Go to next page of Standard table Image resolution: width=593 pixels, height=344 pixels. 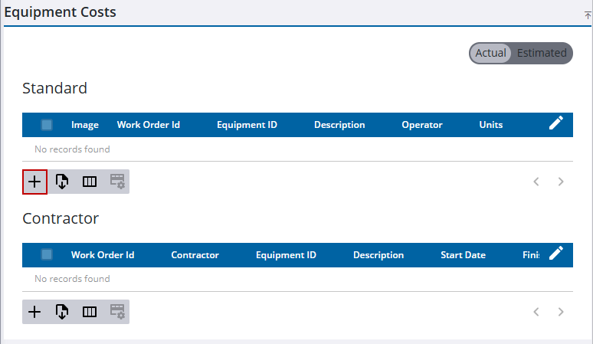coord(561,182)
